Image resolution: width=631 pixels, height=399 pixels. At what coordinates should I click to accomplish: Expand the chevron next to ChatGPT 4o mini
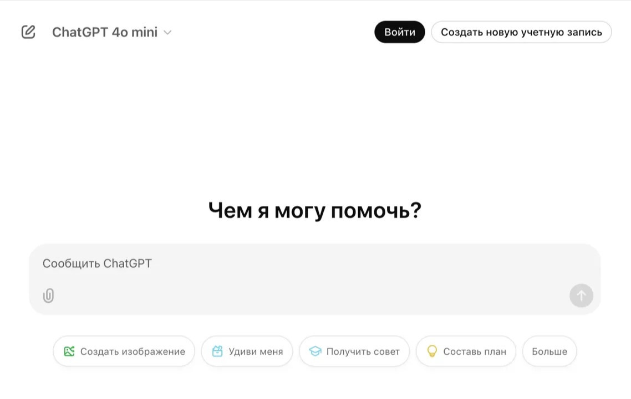[167, 33]
